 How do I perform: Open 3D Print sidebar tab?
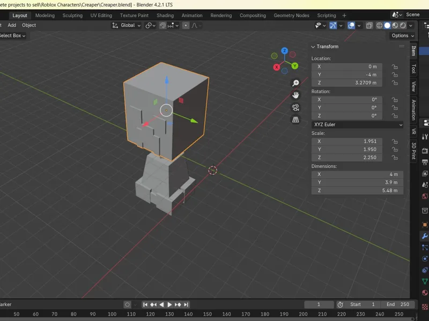[413, 151]
